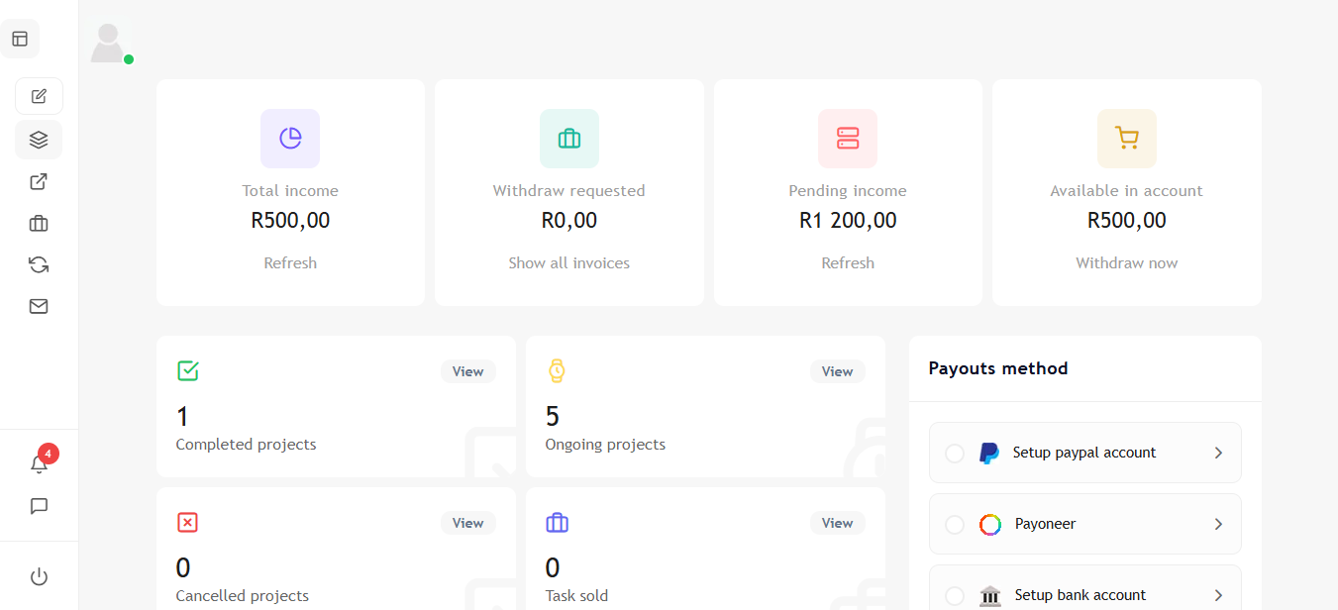Click Withdraw now under Available in account
1338x610 pixels.
pyautogui.click(x=1126, y=262)
